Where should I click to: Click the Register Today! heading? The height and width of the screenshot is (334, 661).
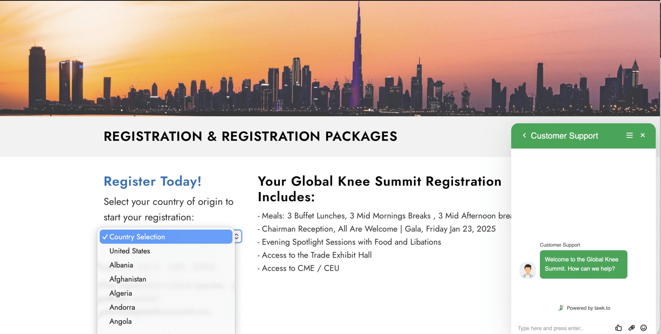pos(152,181)
